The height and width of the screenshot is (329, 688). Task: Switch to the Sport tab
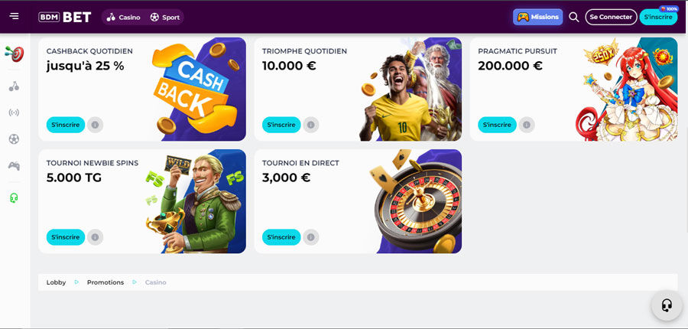(x=164, y=17)
